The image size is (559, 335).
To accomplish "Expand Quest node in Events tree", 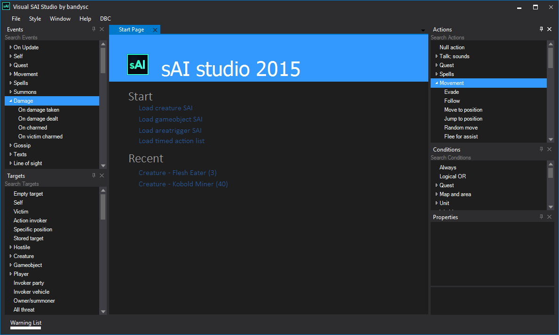I will pos(11,65).
